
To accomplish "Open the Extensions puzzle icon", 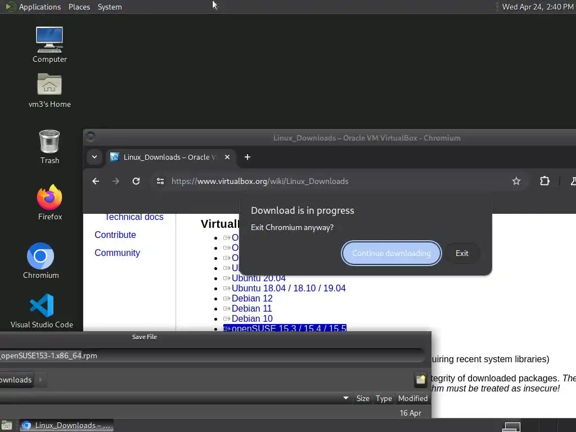I will [544, 181].
